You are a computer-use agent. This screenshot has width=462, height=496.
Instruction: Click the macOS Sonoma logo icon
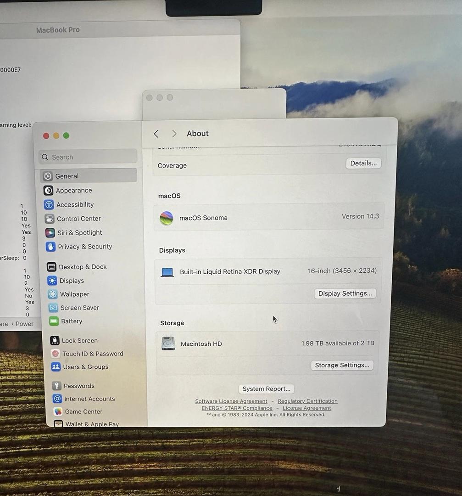(x=167, y=218)
